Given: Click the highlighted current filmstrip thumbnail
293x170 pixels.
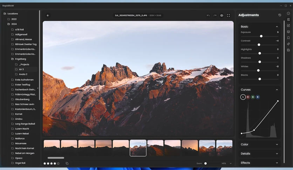Looking at the screenshot, I should 138,148.
